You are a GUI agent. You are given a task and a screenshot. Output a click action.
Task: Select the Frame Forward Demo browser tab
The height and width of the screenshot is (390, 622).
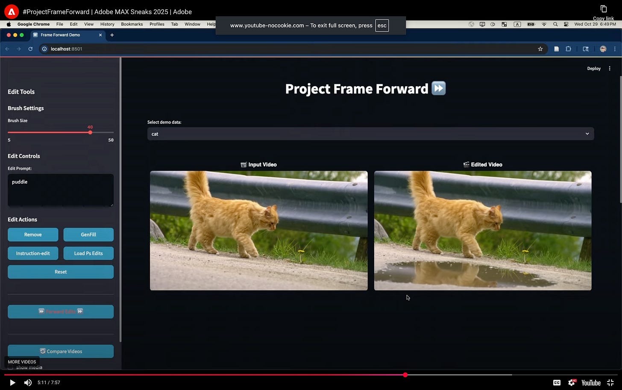click(61, 35)
